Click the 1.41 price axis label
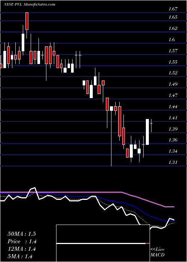This screenshot has width=187, height=262. 174,118
